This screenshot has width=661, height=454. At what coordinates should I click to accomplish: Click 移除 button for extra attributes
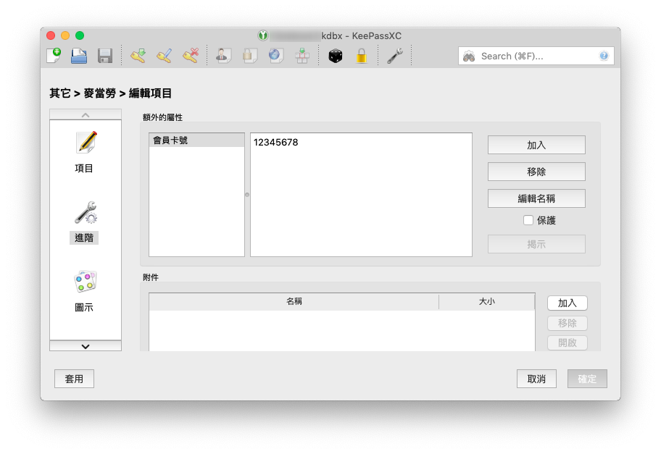(536, 172)
